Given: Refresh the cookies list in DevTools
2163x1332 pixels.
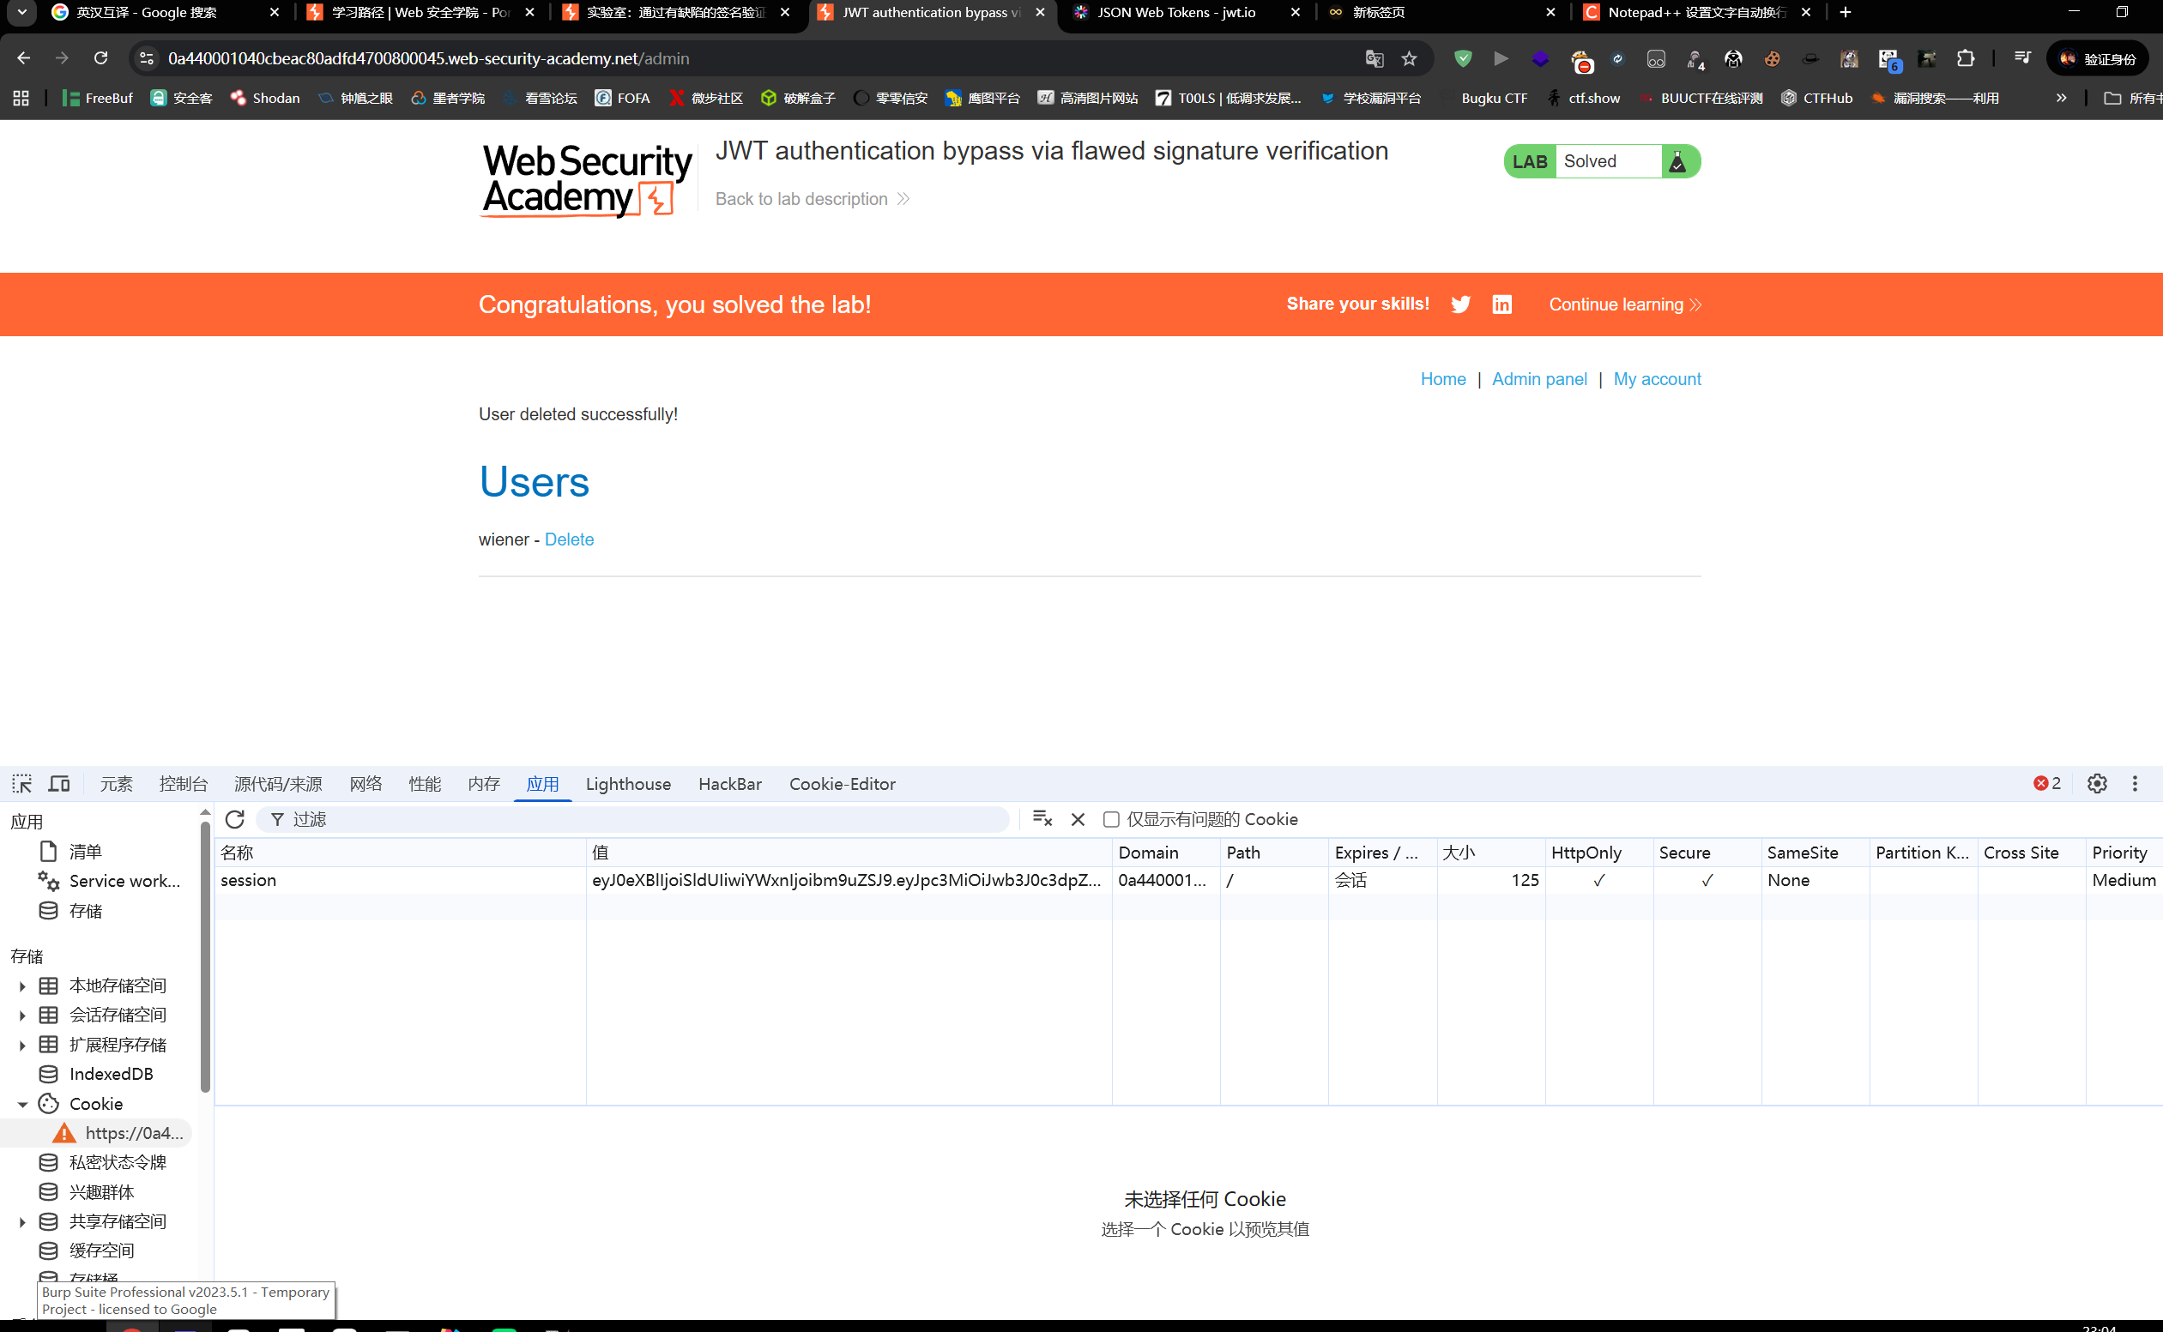Looking at the screenshot, I should tap(234, 819).
